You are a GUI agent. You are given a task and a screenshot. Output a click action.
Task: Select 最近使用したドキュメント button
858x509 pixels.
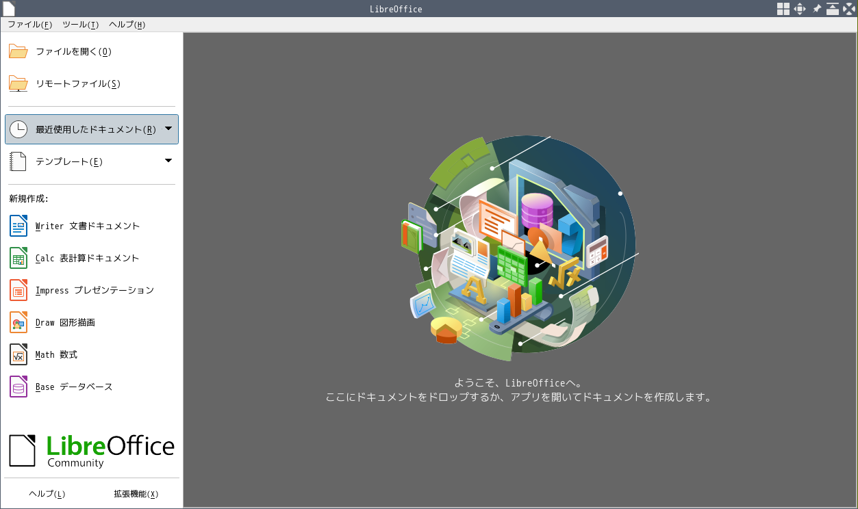click(92, 129)
